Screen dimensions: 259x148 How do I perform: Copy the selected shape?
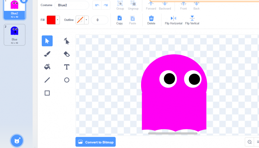click(x=119, y=20)
